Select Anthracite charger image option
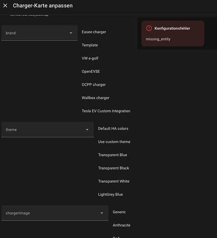The height and width of the screenshot is (238, 217). (x=122, y=225)
